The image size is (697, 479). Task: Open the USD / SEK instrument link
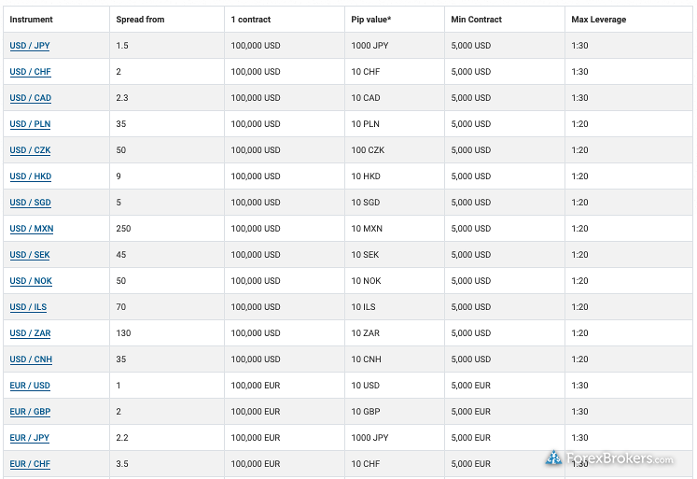pyautogui.click(x=30, y=255)
